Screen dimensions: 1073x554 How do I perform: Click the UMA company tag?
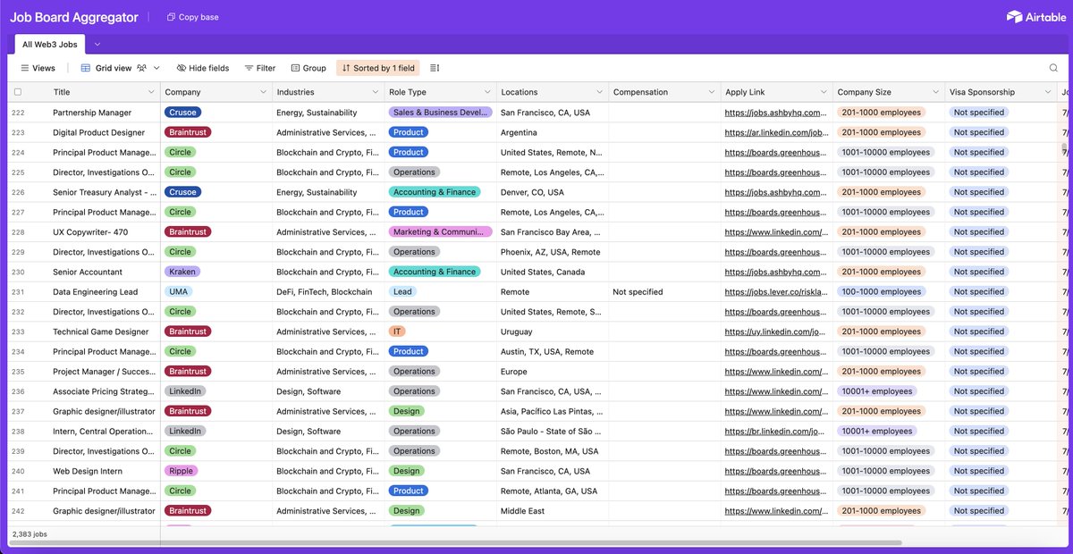178,292
